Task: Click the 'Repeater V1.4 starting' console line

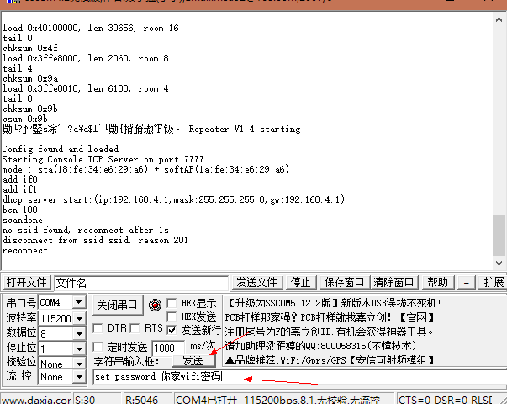Action: [x=245, y=129]
